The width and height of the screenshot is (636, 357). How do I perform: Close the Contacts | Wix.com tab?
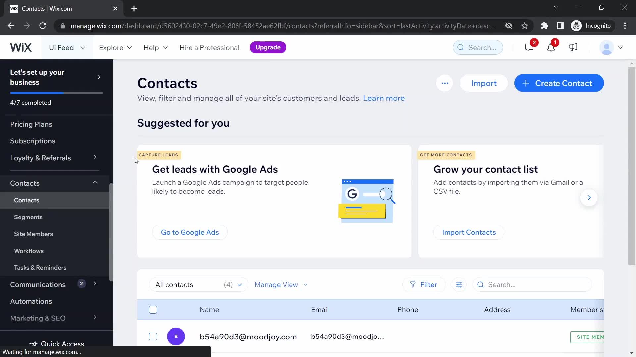(x=115, y=9)
